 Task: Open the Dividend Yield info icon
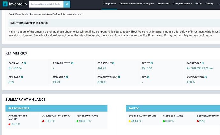[206, 77]
